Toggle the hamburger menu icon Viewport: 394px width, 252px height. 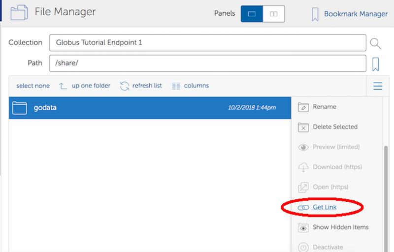pyautogui.click(x=378, y=86)
